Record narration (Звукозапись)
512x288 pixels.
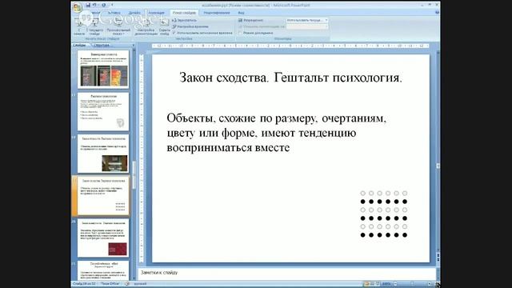185,20
